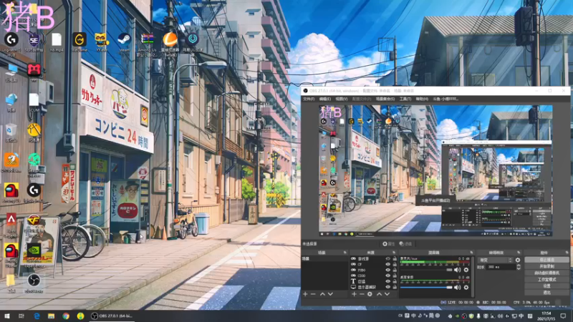
Task: Hide the display capture source eye icon
Action: [x=388, y=287]
